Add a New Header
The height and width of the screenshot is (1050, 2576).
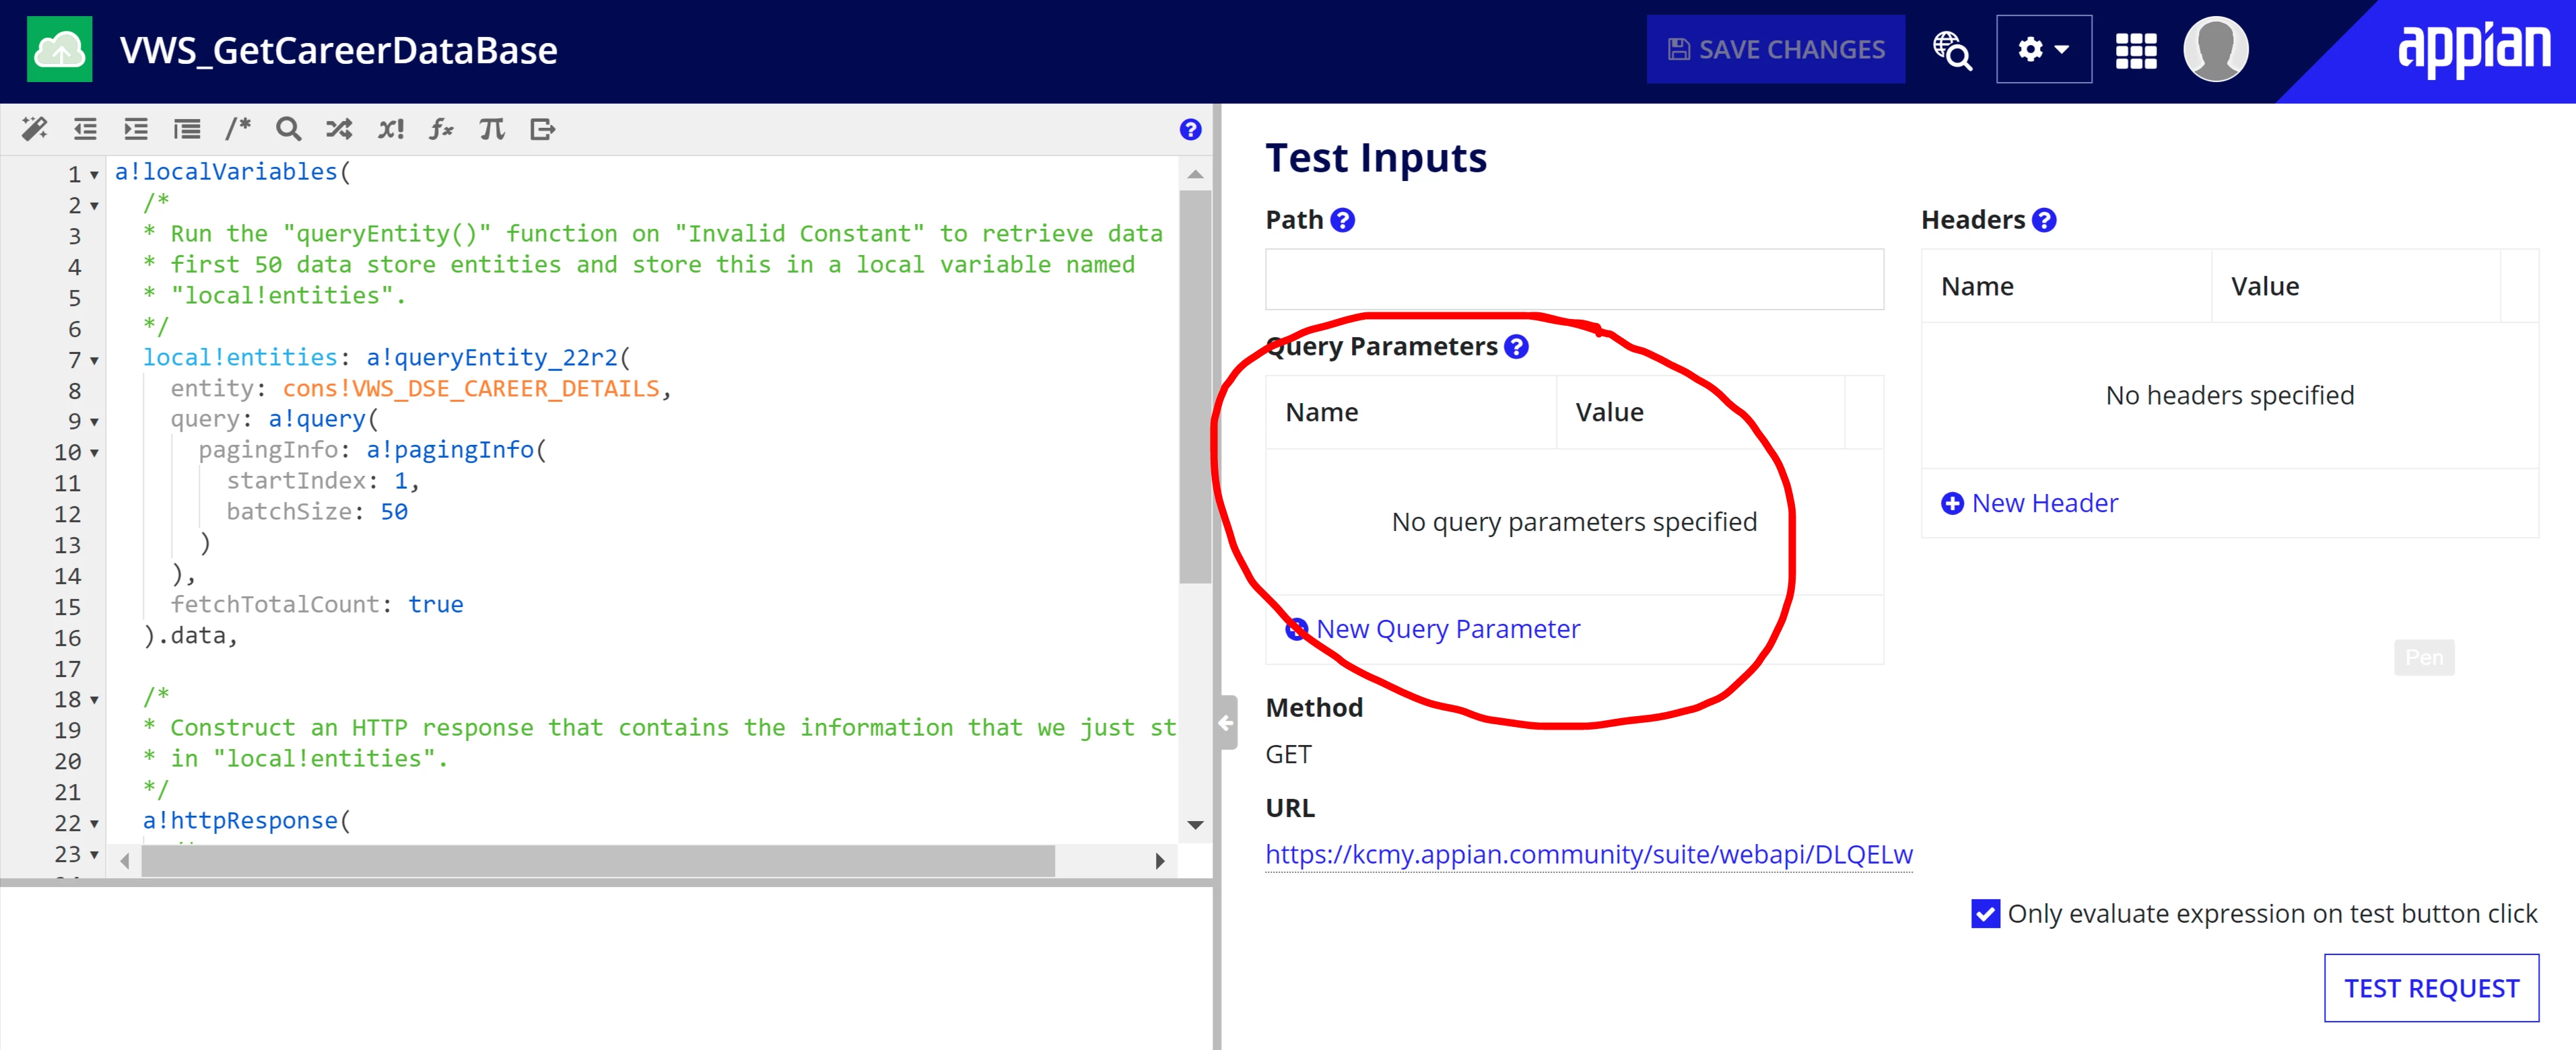point(2029,503)
